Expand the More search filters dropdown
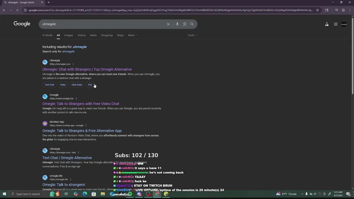Screen dimensions: 354x199 click(132, 35)
